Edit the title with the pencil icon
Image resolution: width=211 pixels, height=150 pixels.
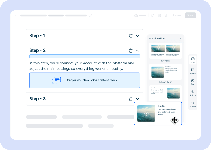tap(91, 16)
